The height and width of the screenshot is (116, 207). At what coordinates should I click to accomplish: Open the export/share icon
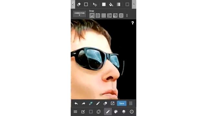coord(113,103)
